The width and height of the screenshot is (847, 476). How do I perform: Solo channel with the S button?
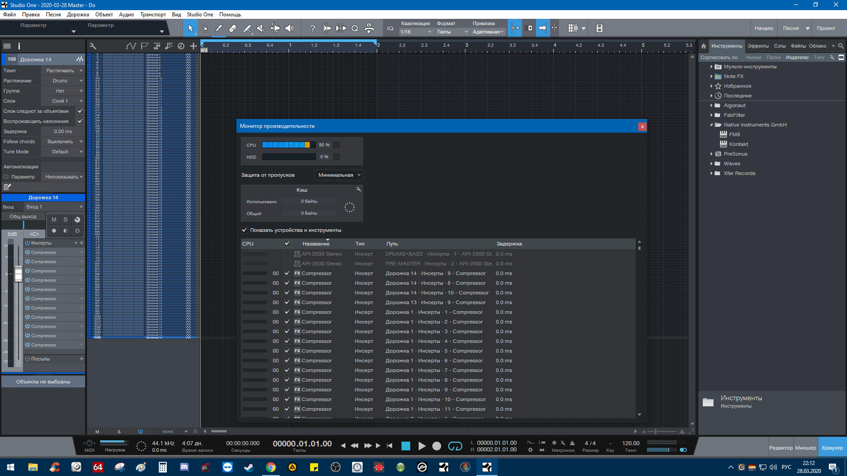tap(65, 219)
